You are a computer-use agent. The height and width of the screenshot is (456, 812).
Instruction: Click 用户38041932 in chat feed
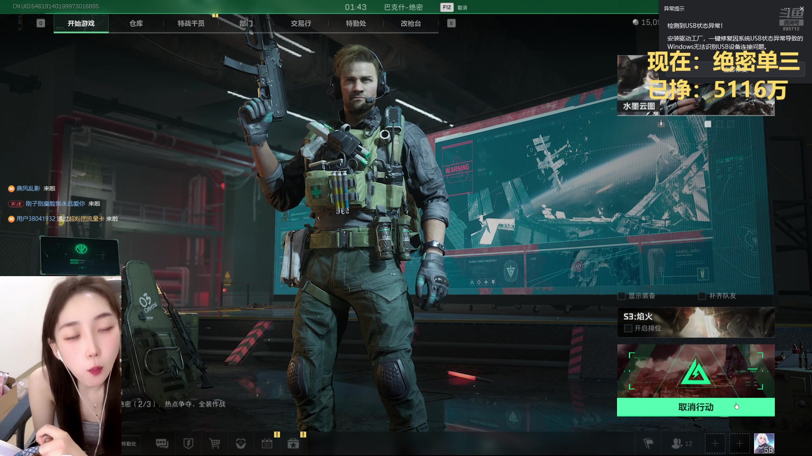coord(36,219)
